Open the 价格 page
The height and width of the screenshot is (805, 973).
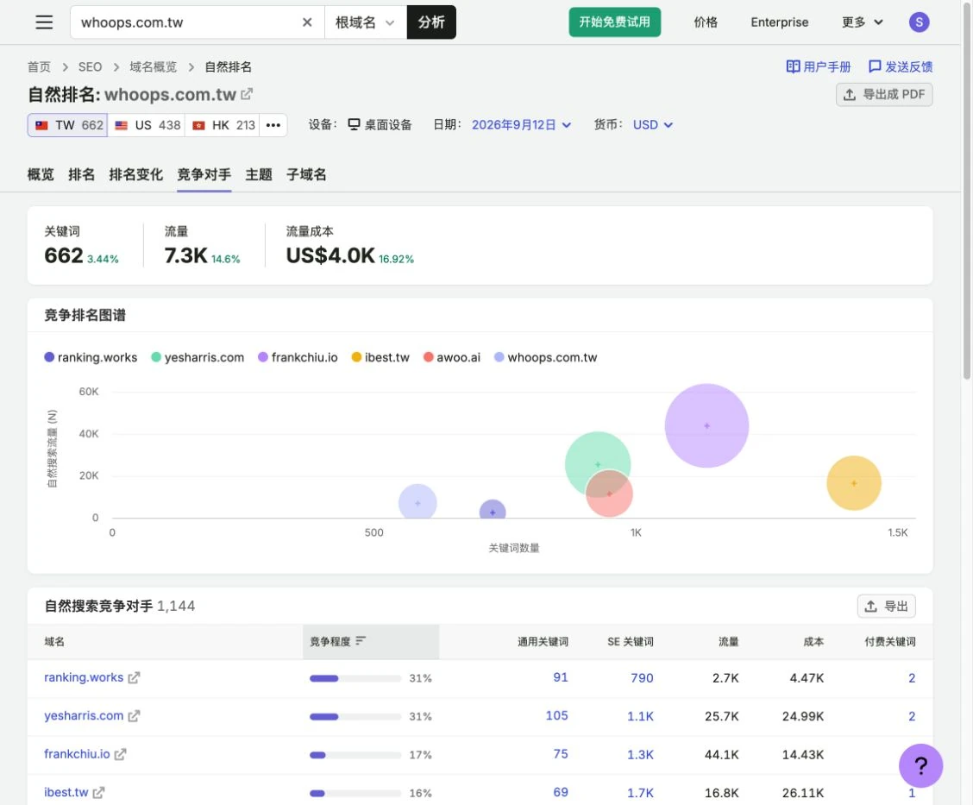(x=706, y=22)
